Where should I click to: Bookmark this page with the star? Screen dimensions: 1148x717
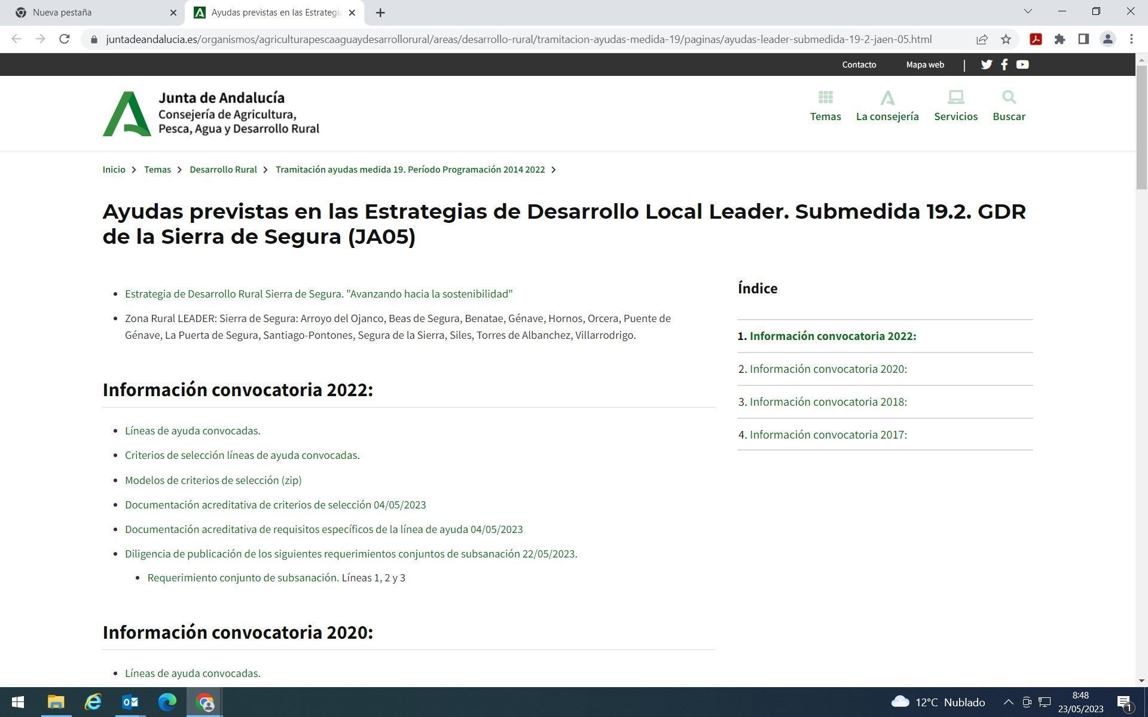tap(1006, 39)
